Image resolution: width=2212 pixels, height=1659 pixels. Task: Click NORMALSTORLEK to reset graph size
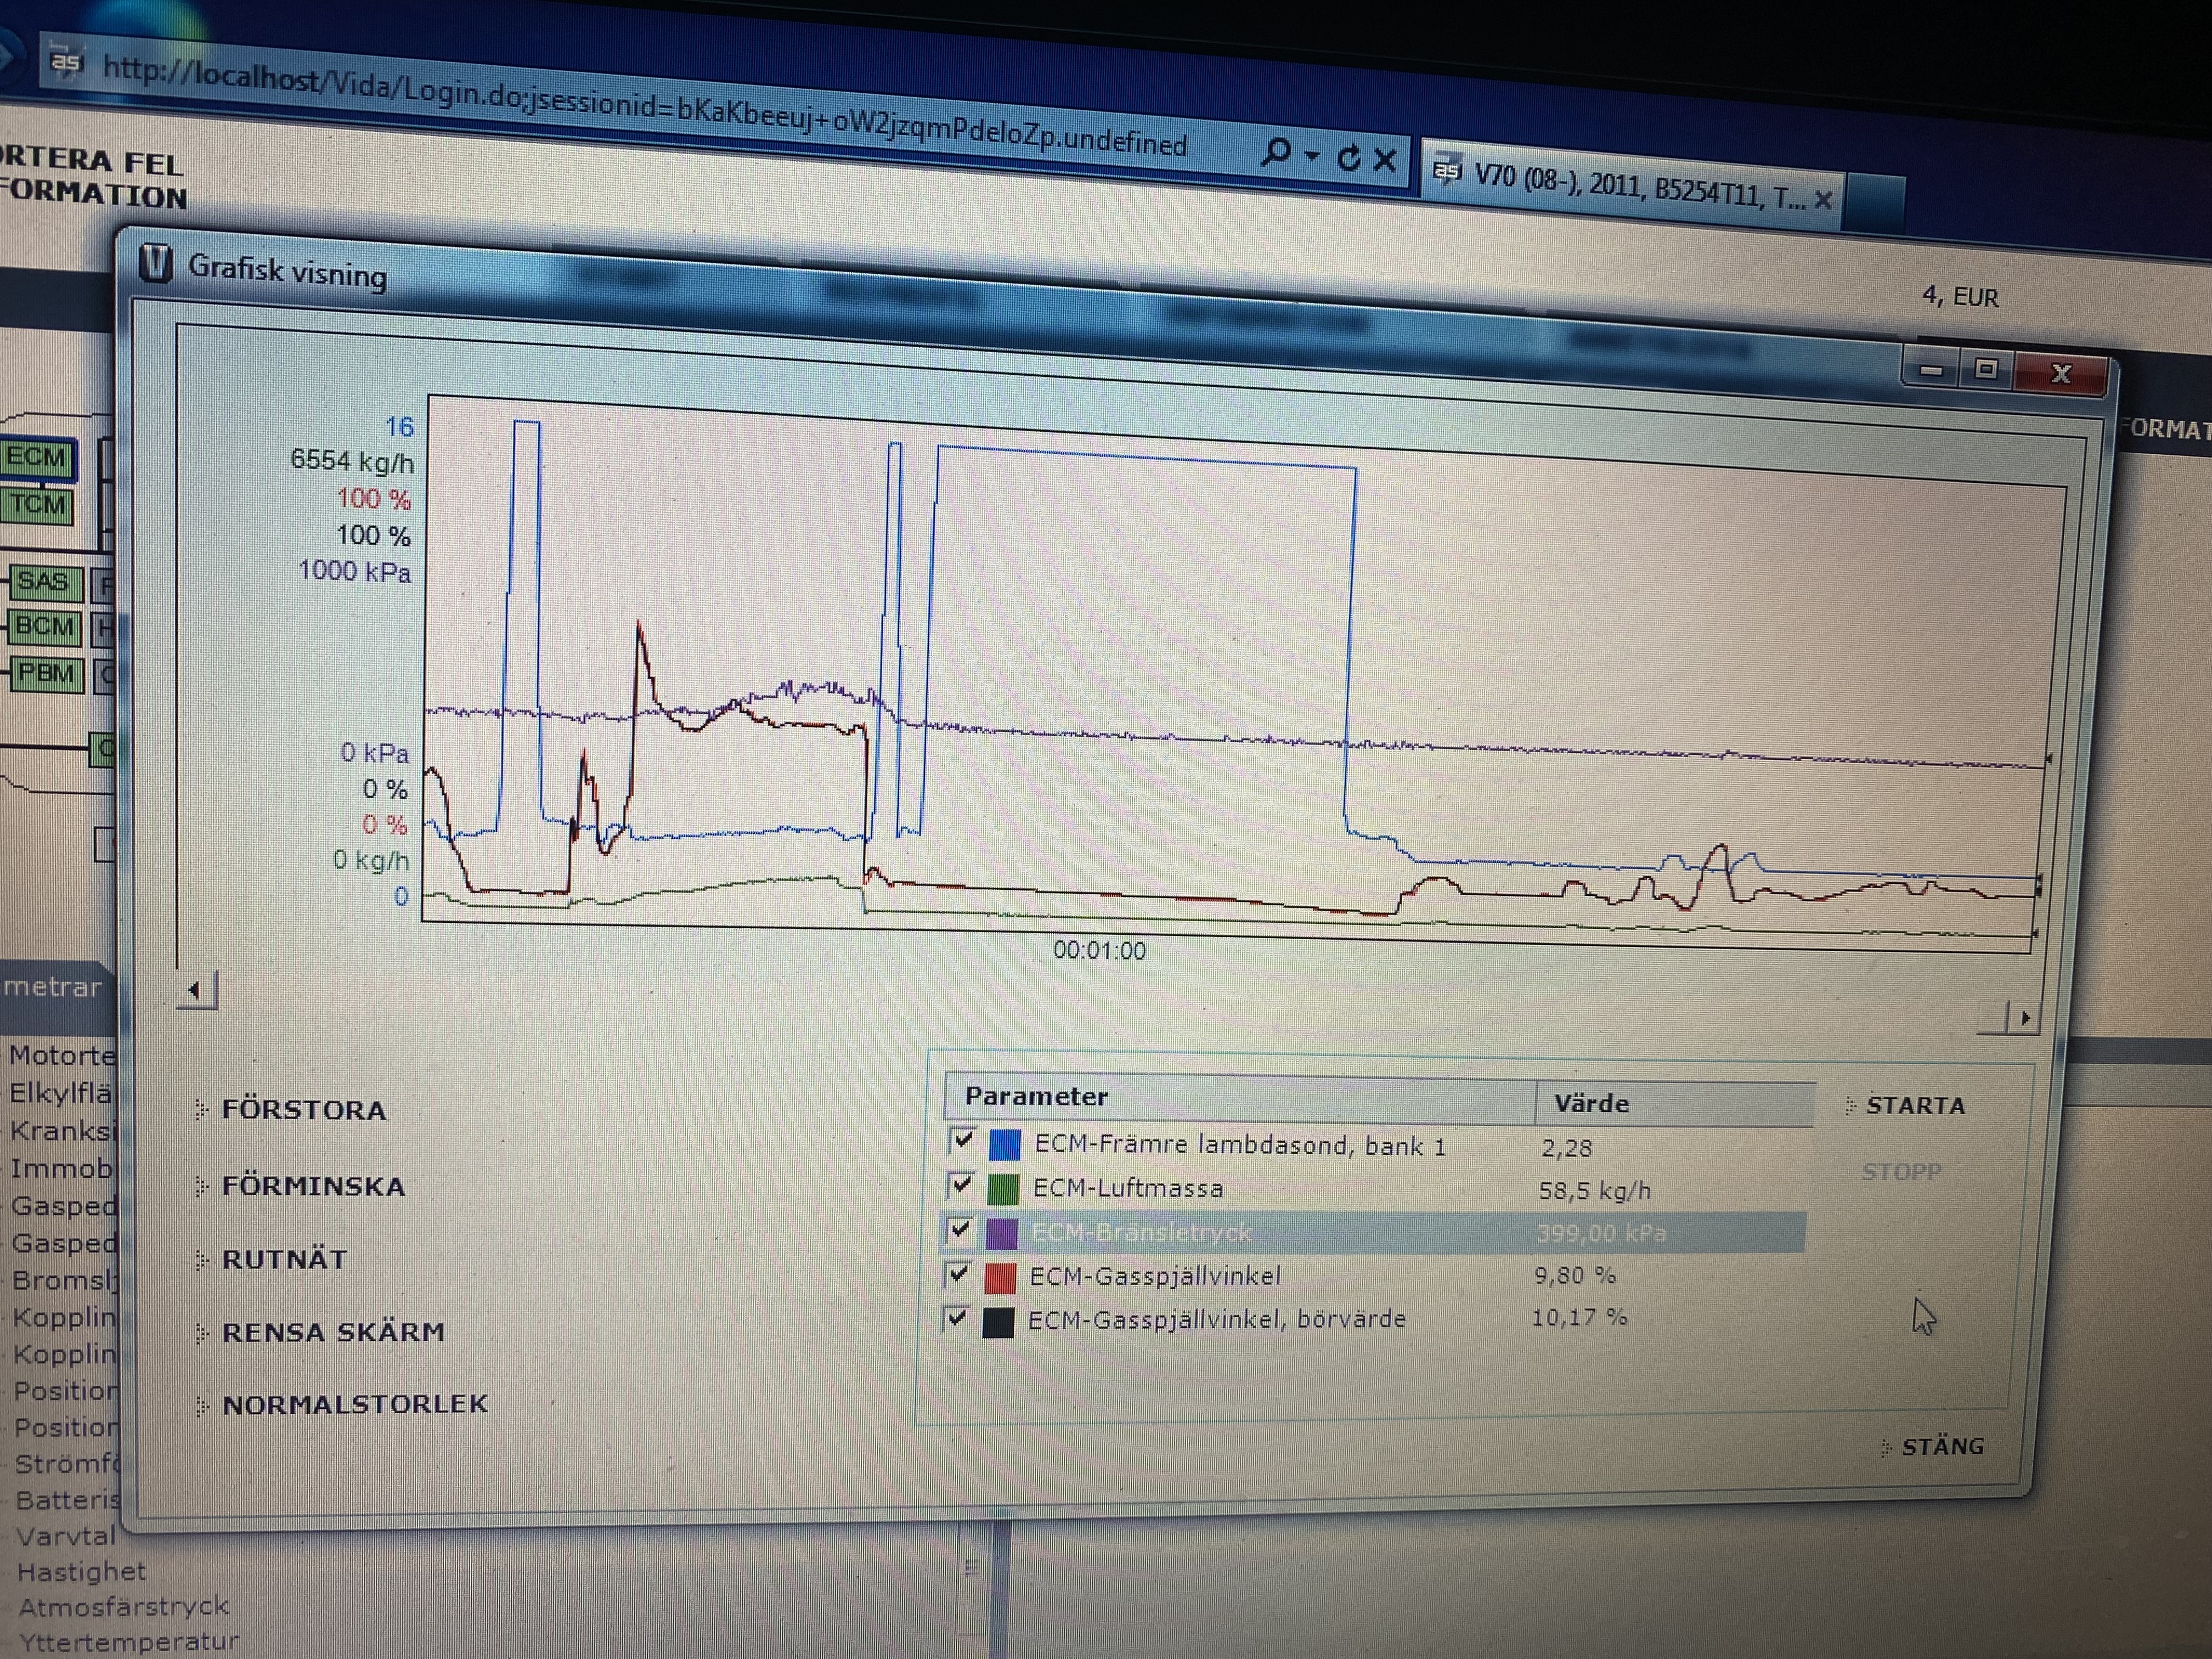pos(355,1404)
